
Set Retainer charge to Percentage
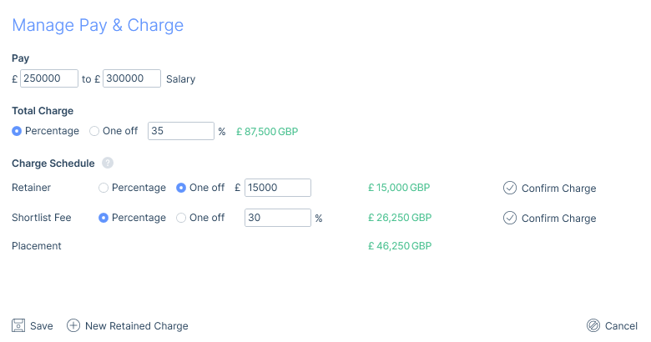coord(104,188)
